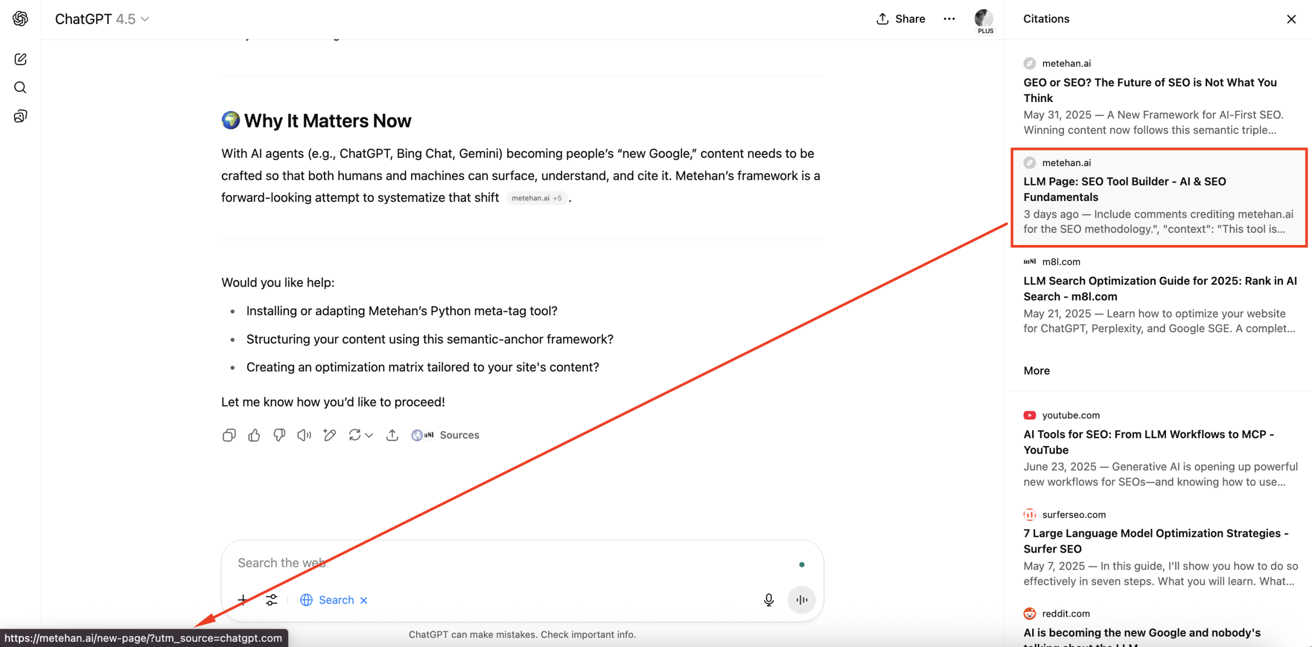Open the sidebar search chats icon
1312x647 pixels.
tap(20, 88)
